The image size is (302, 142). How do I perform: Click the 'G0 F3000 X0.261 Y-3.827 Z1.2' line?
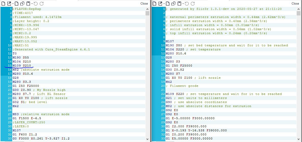click(41, 138)
